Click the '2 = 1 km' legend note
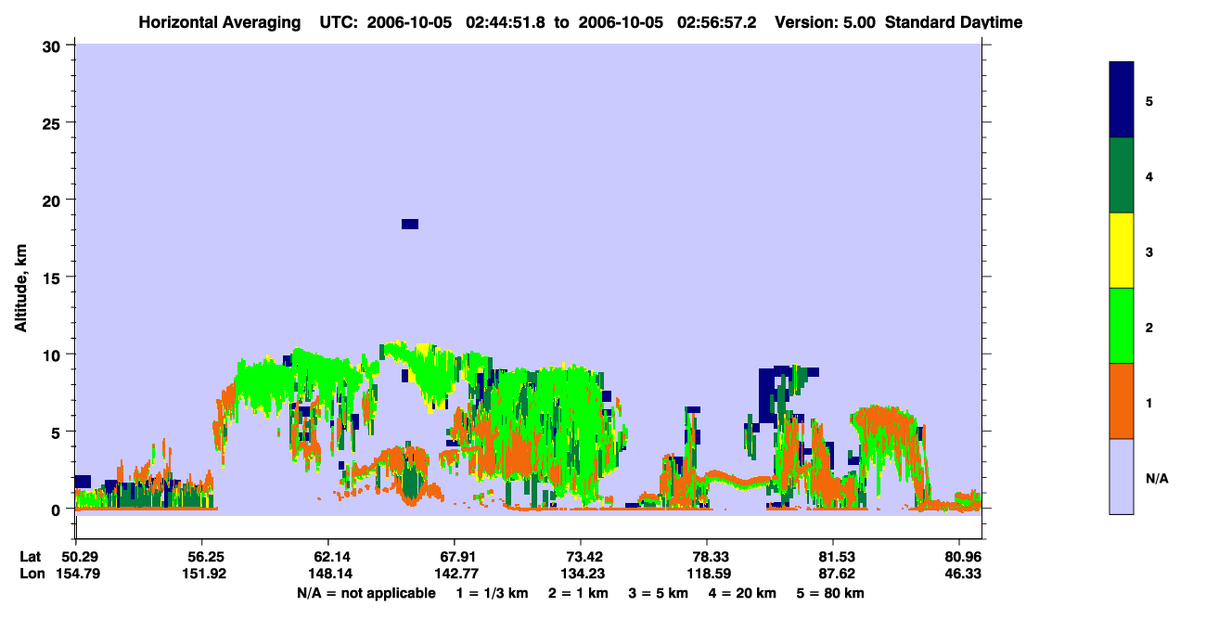 tap(580, 593)
